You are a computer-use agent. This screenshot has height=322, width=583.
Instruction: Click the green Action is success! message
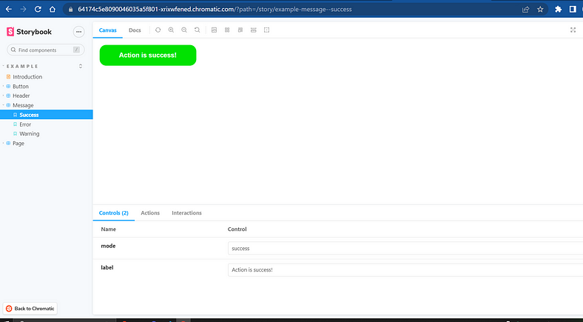[148, 55]
